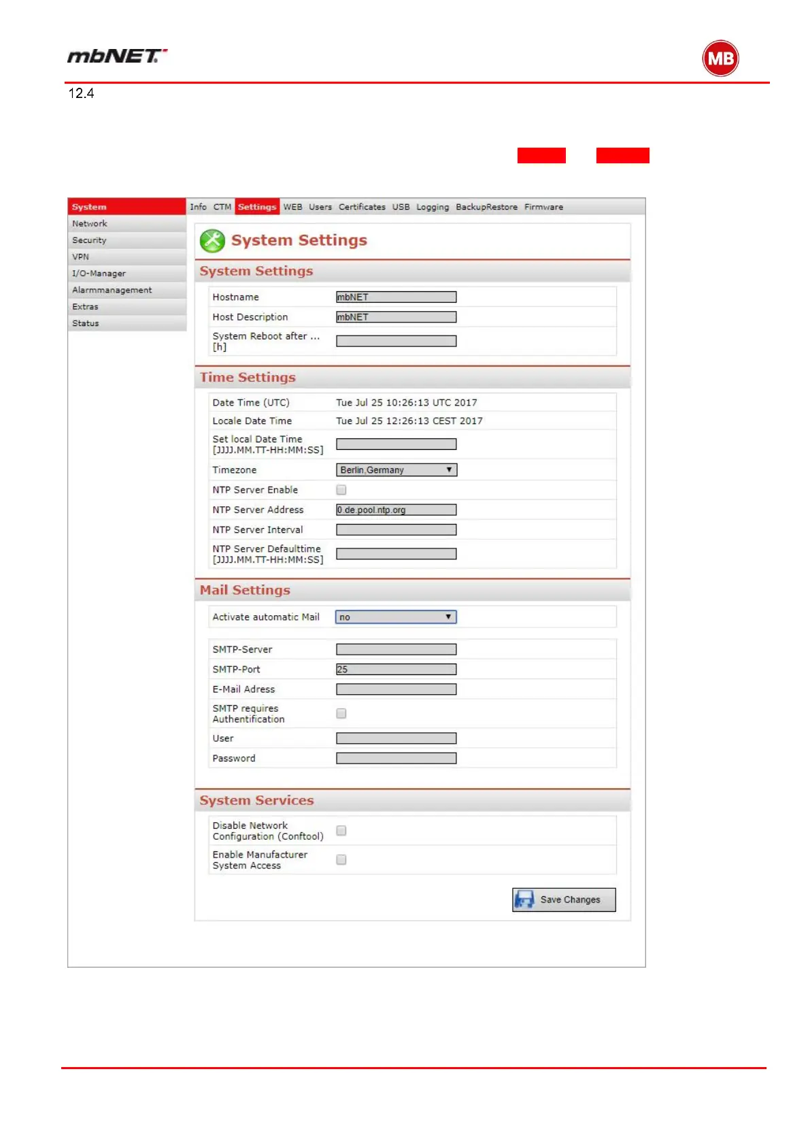Click the 'System Services' section heading

[x=257, y=801]
